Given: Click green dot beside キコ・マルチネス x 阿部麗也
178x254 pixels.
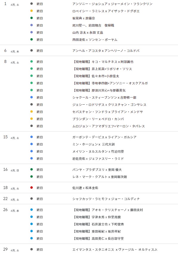Looking at the screenshot, I should tap(32, 61).
